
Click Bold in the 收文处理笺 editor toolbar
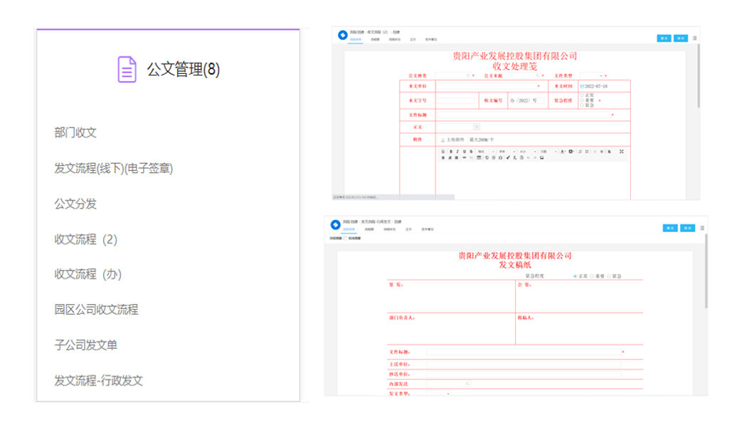click(x=450, y=152)
